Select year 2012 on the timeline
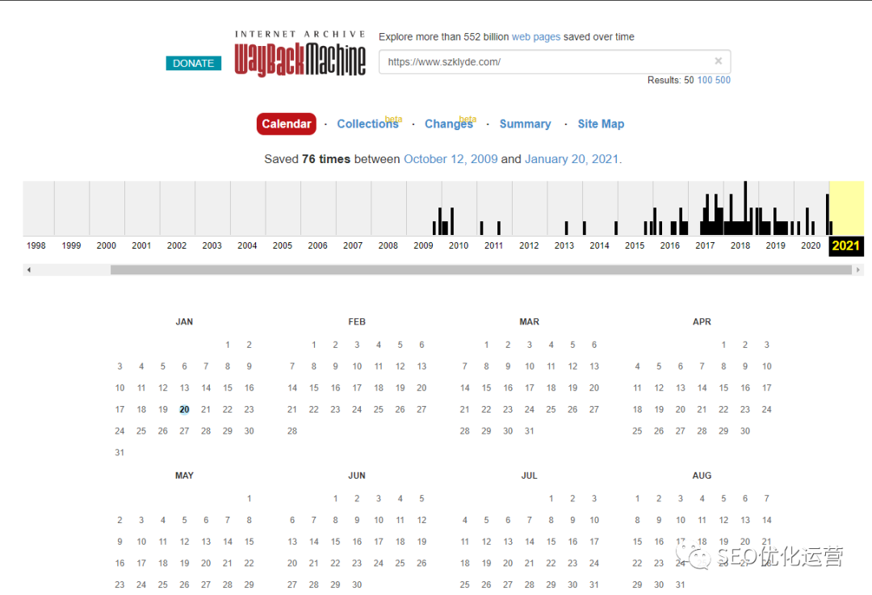Viewport: 872px width, 595px height. (x=529, y=245)
